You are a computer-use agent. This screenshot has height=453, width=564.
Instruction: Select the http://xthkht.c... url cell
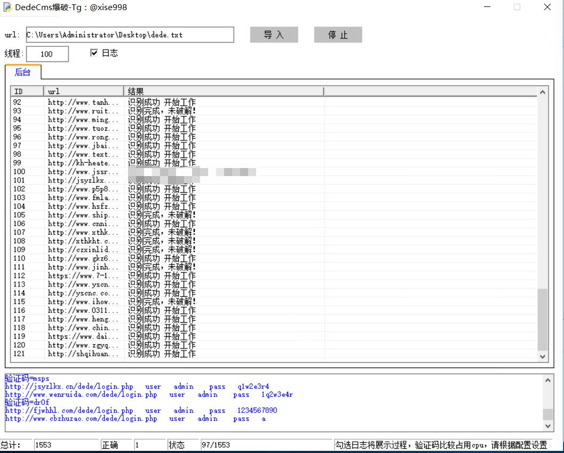(83, 241)
